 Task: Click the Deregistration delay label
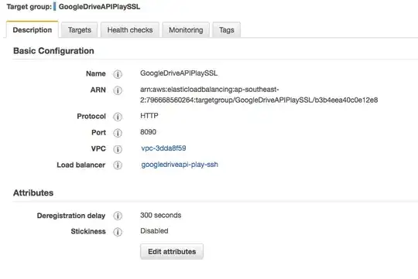(x=71, y=216)
